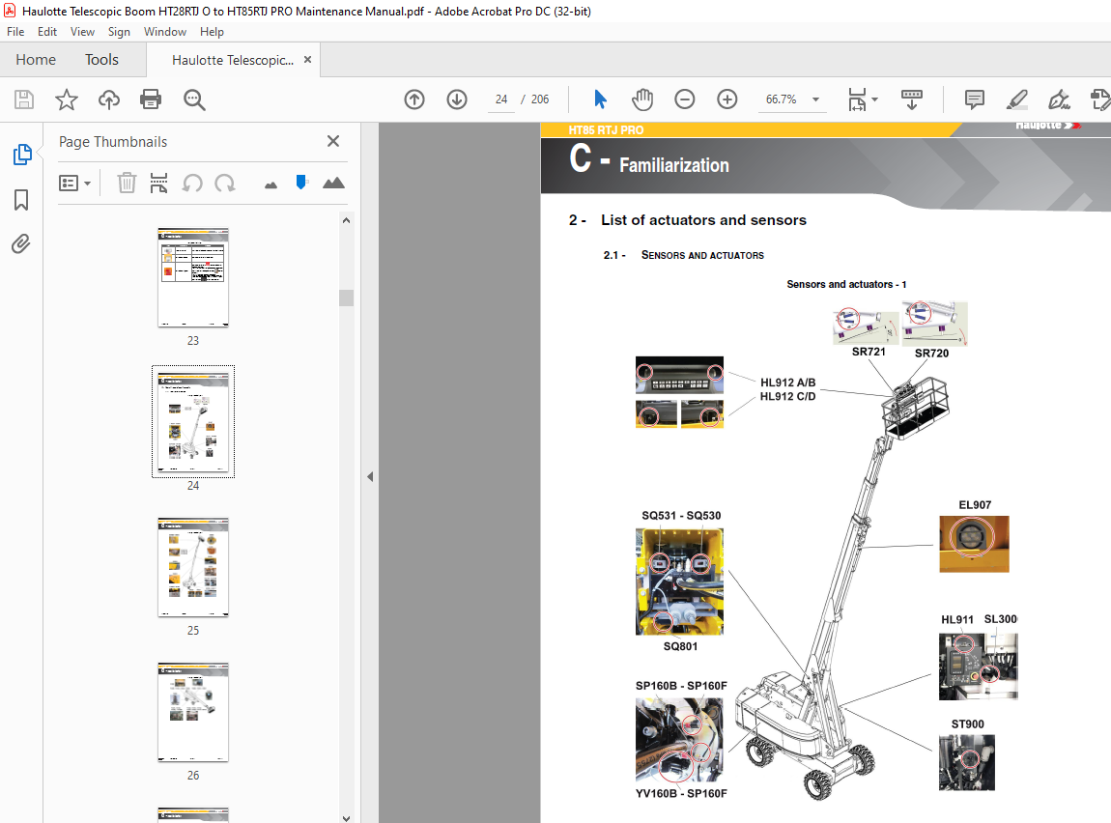Rotate page clockwise
The image size is (1111, 823).
pos(225,184)
